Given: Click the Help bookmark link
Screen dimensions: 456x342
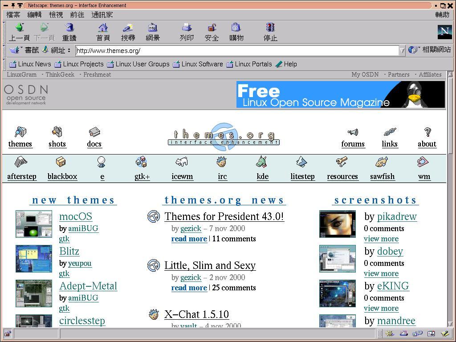Looking at the screenshot, I should 286,64.
